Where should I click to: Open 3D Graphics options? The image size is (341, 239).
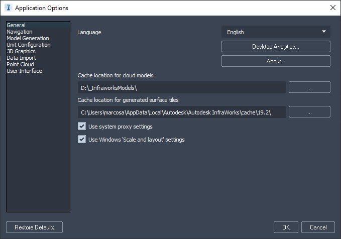click(21, 51)
